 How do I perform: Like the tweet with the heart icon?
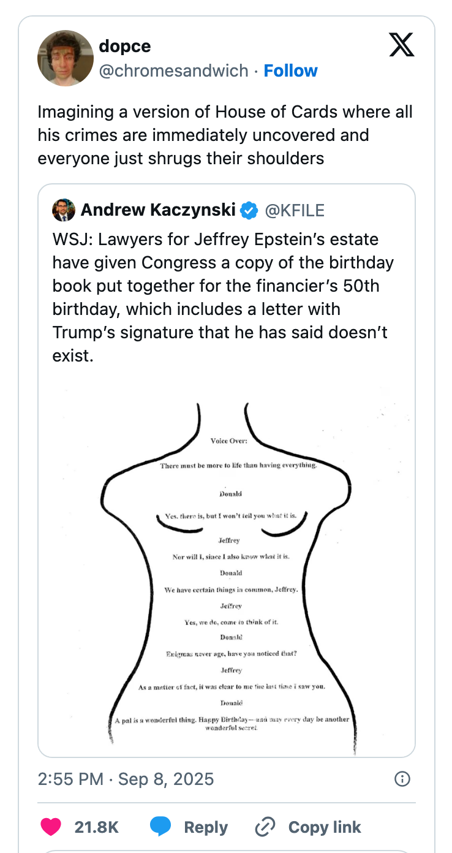(51, 827)
